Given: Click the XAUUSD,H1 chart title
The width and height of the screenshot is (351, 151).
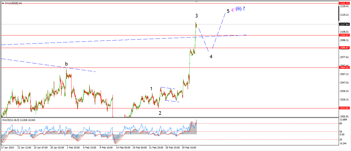Looking at the screenshot, I should (13, 3).
